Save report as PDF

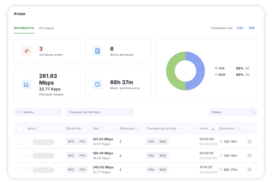252,28
